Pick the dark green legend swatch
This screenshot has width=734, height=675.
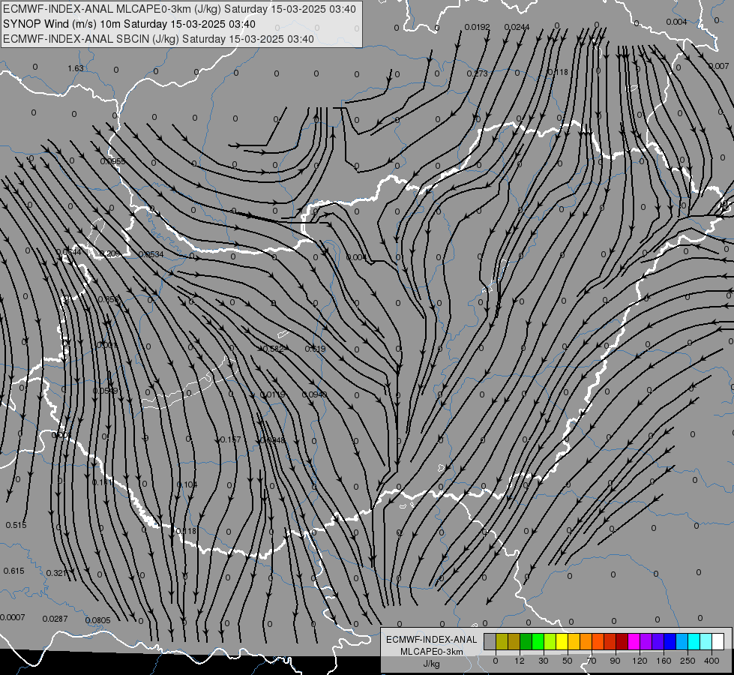coord(526,642)
